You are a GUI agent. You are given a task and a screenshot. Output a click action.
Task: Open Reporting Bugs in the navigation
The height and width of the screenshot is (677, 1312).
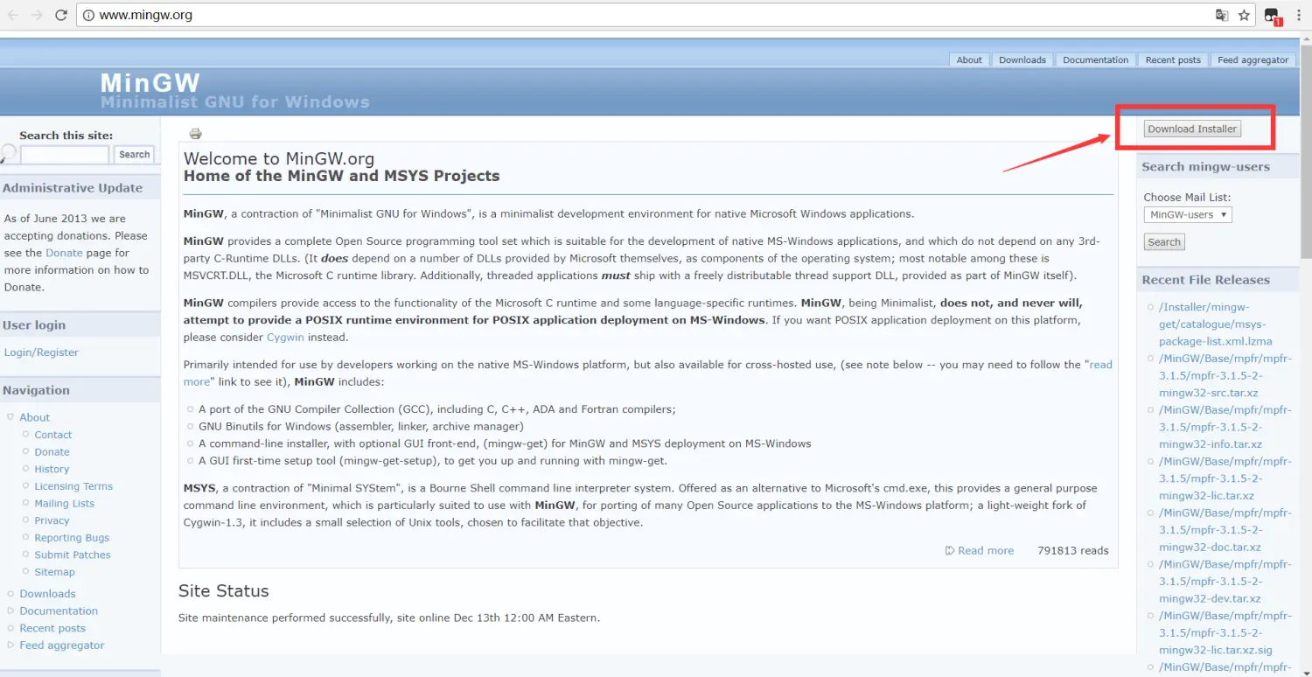72,538
